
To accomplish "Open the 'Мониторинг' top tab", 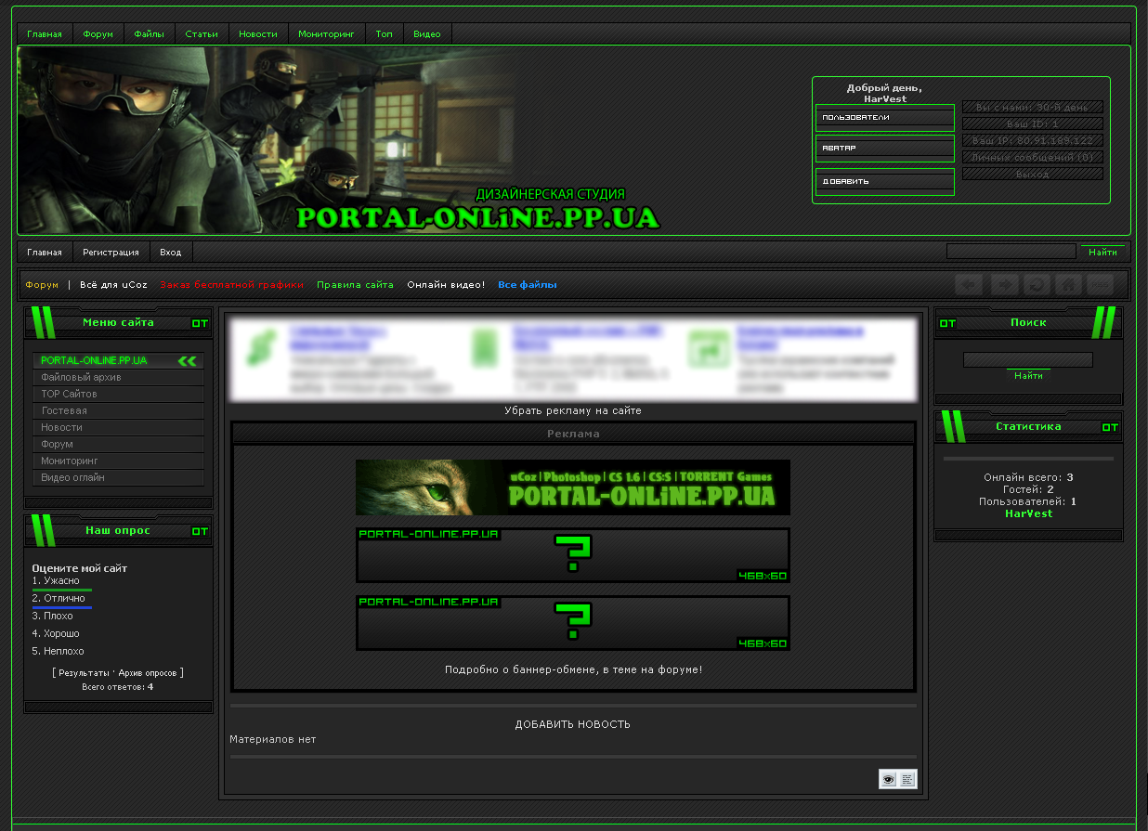I will [x=326, y=34].
